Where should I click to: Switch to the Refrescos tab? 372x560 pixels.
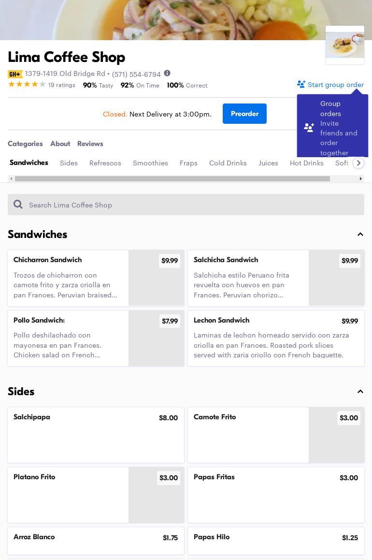coord(105,163)
